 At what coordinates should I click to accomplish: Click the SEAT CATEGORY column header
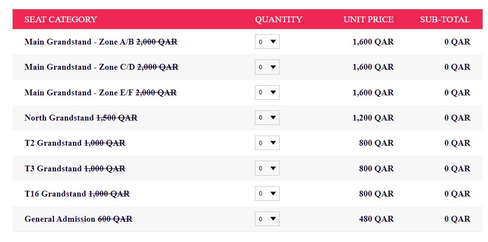pyautogui.click(x=61, y=19)
